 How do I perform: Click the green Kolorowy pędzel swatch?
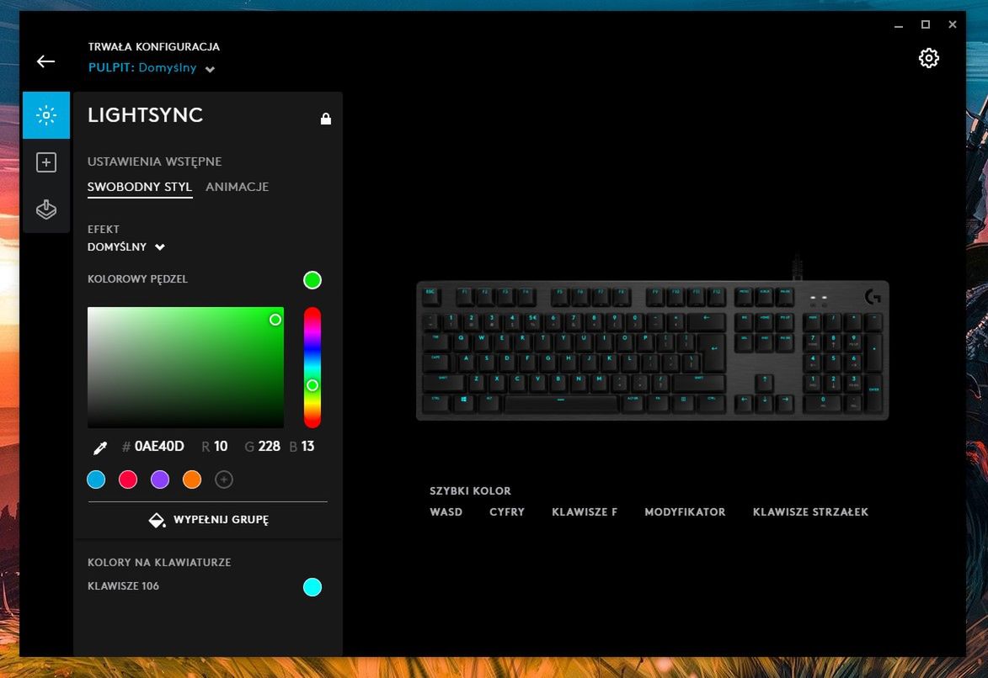click(x=312, y=280)
